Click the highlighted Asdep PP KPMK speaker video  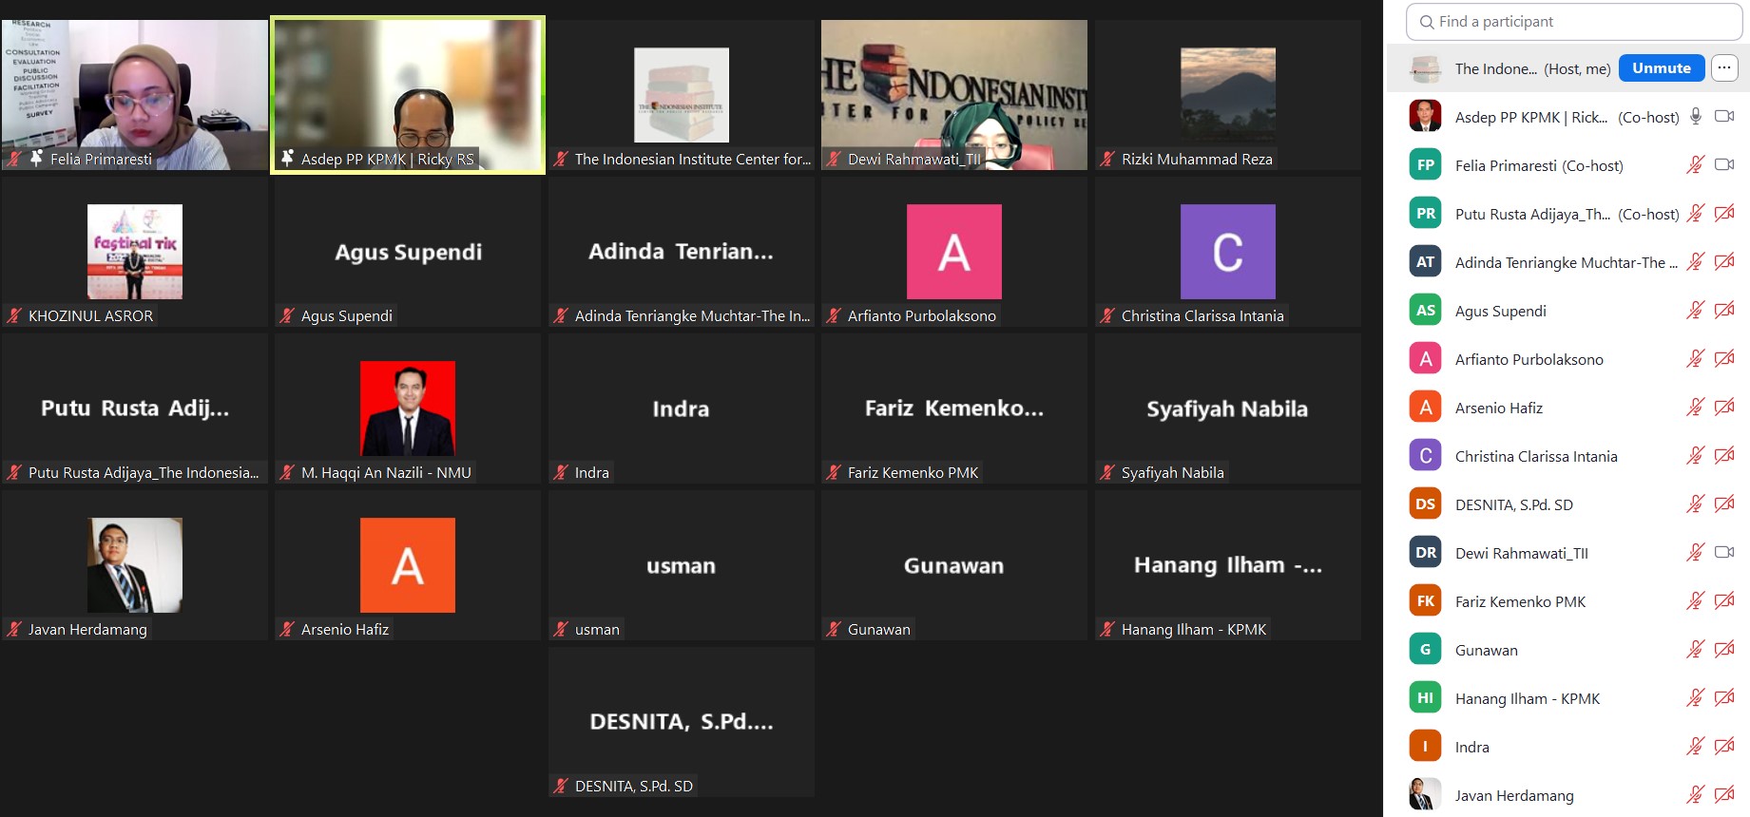408,94
